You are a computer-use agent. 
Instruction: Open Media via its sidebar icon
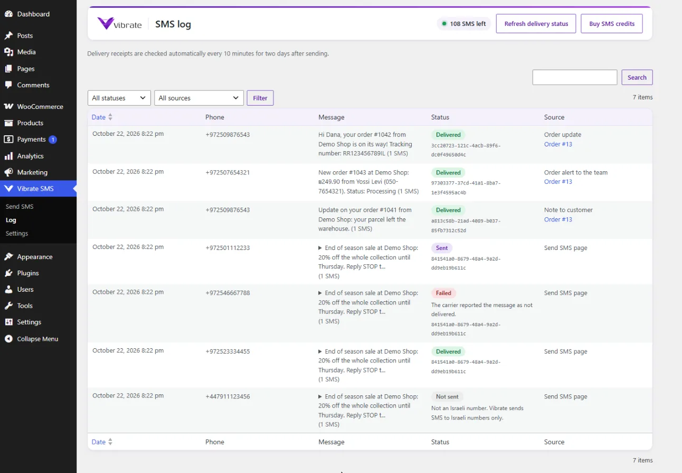(x=8, y=52)
